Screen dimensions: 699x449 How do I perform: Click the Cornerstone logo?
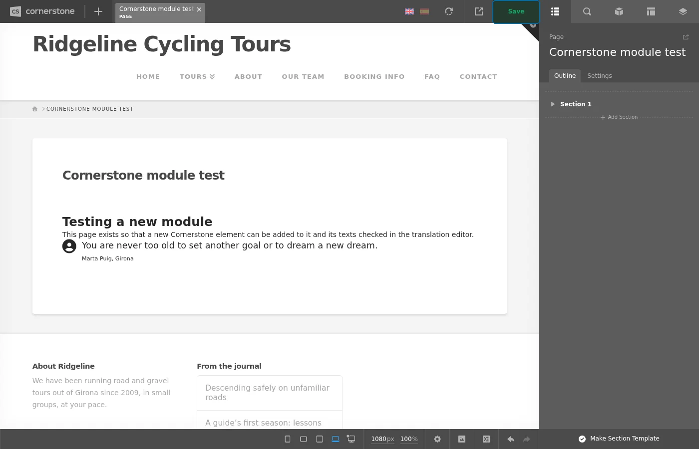[42, 11]
